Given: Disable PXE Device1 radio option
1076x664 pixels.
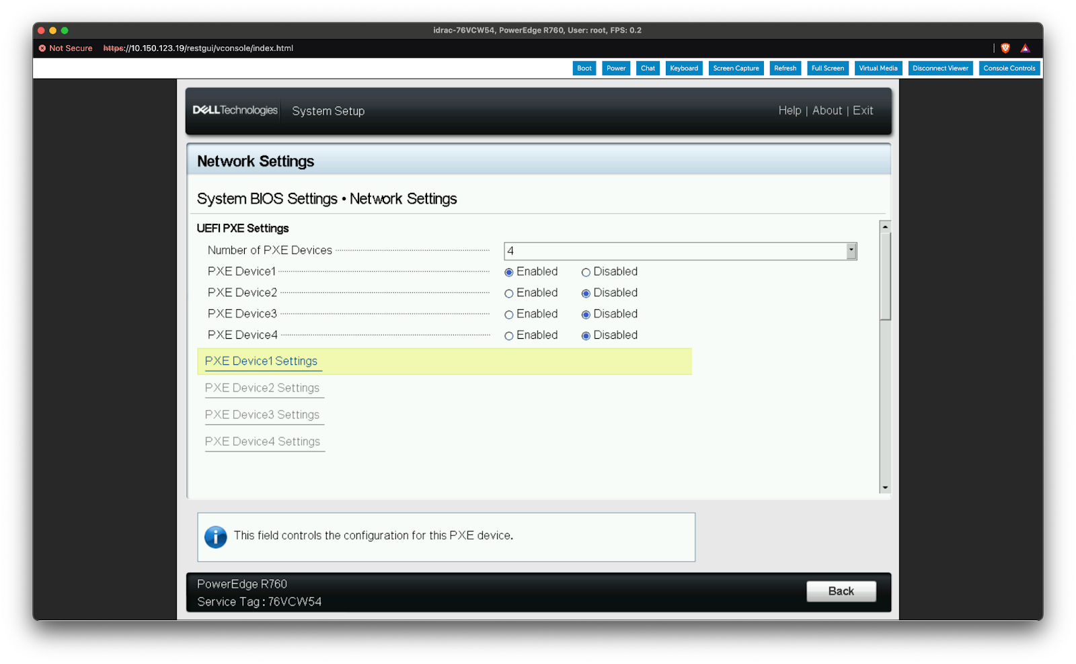Looking at the screenshot, I should 586,272.
